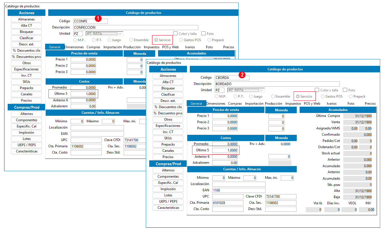Open Dimensiones tab in CCONFE window
The width and height of the screenshot is (385, 231).
click(x=74, y=47)
